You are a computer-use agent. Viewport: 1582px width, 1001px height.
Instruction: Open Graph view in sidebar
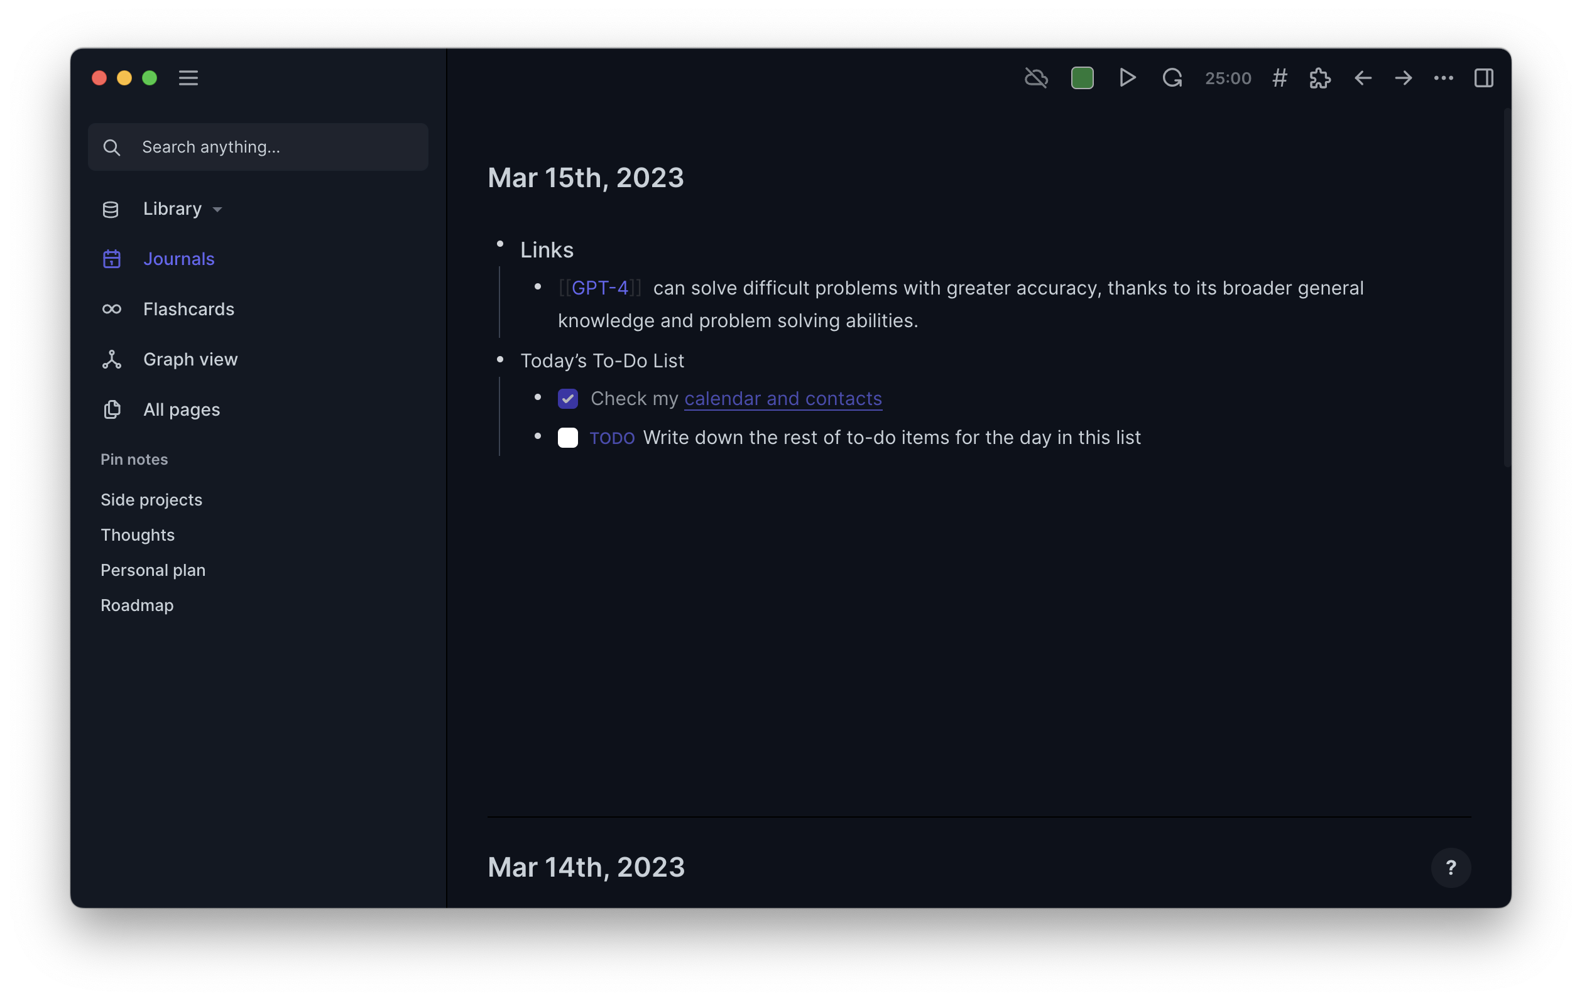click(190, 359)
